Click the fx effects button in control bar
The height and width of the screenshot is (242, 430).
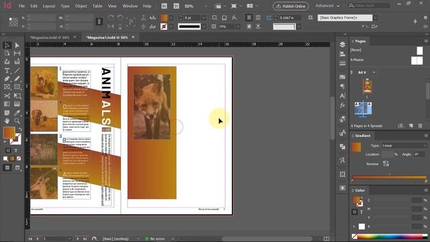pos(234,17)
